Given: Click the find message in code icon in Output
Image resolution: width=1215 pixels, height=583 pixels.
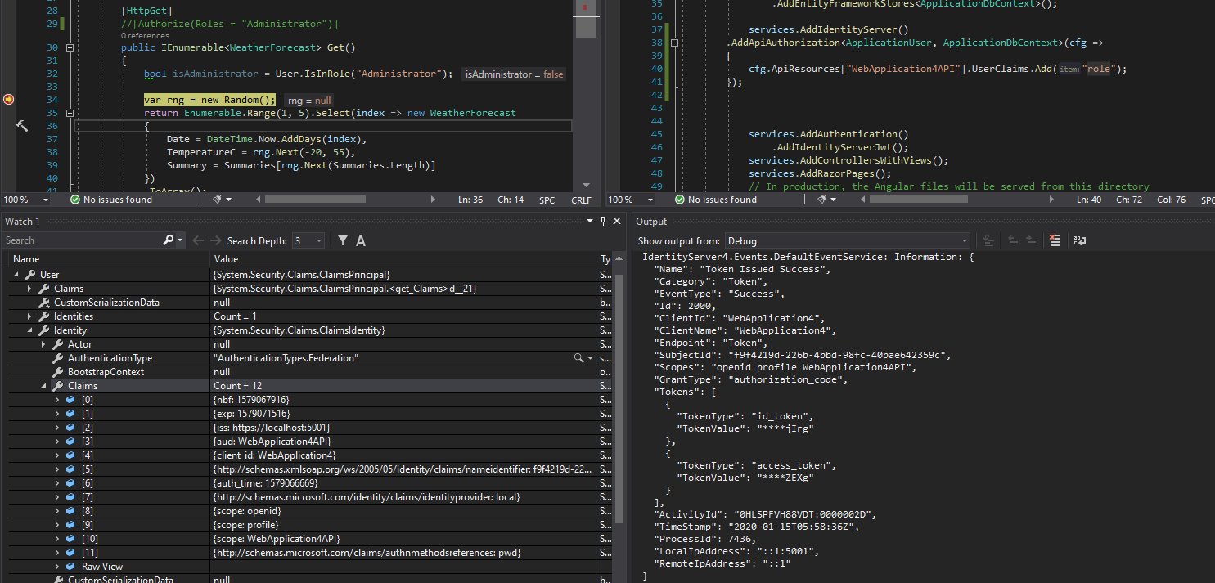Looking at the screenshot, I should 988,240.
